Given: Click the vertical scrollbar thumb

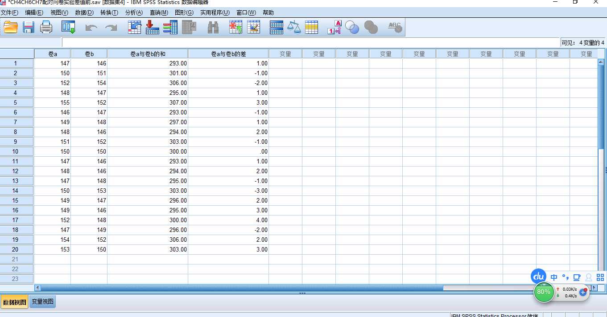Looking at the screenshot, I should (x=600, y=107).
